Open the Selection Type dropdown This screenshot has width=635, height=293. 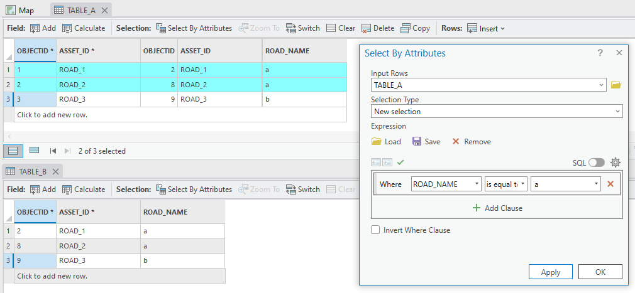(x=497, y=112)
